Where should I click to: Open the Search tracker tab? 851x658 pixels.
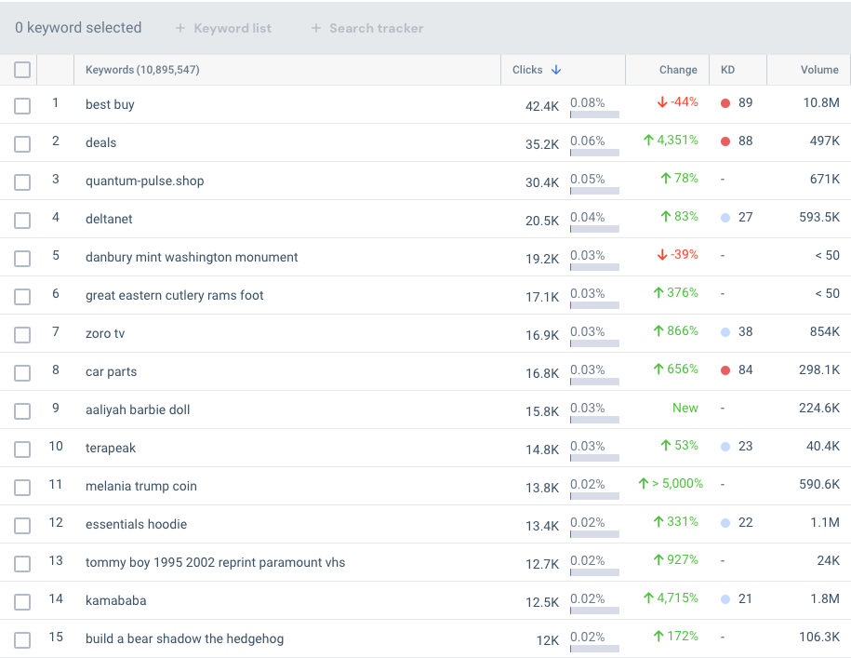(375, 28)
